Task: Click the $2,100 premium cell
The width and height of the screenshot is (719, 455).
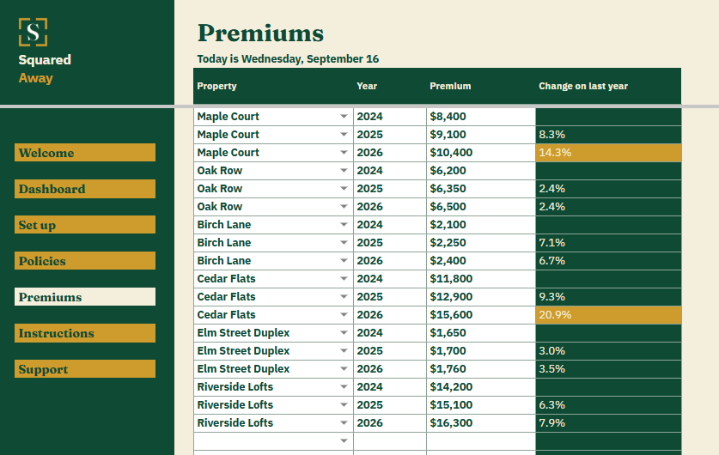Action: [x=481, y=225]
